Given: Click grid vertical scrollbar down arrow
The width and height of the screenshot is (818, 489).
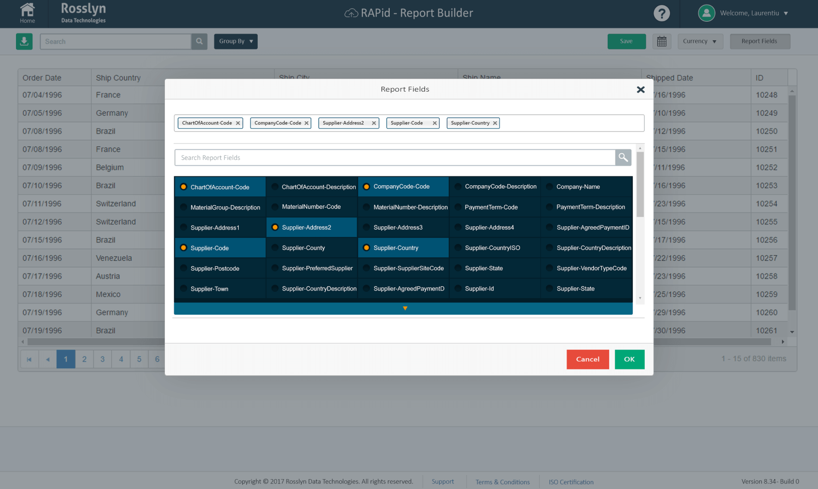Looking at the screenshot, I should pos(792,332).
